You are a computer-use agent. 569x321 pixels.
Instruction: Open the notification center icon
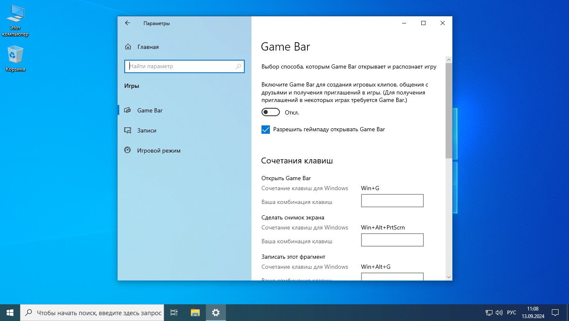555,312
